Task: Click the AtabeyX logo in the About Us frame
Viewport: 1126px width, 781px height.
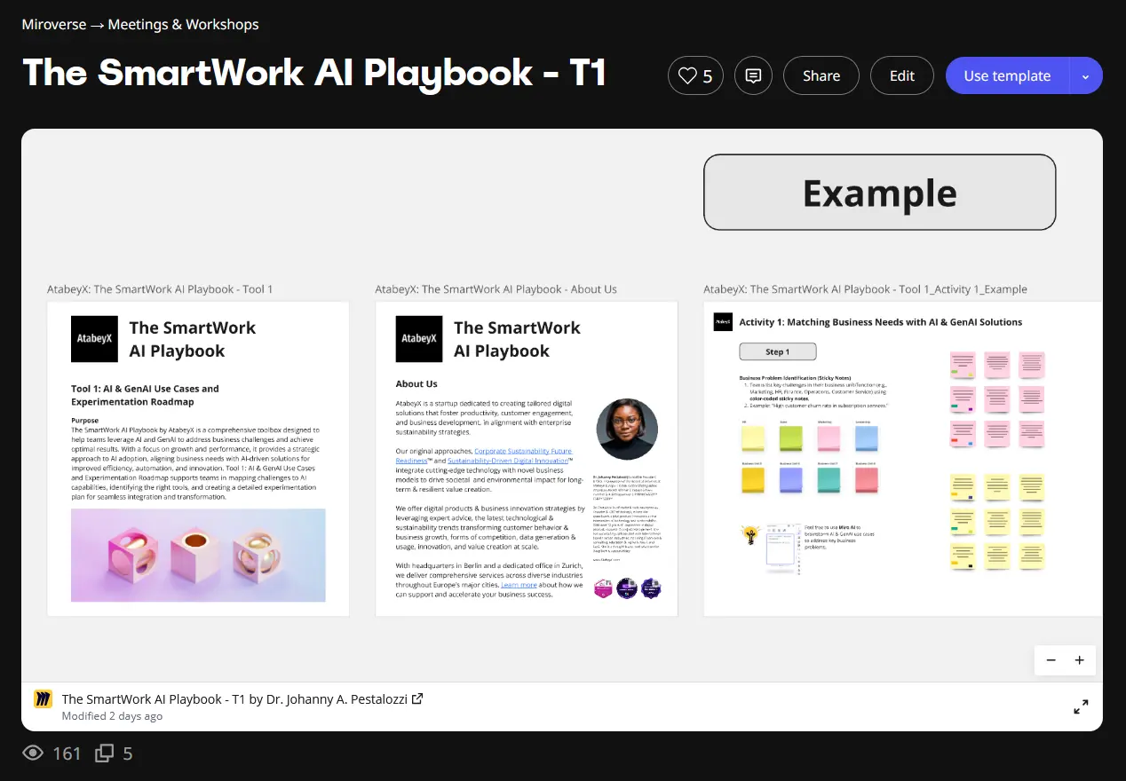Action: pyautogui.click(x=419, y=339)
